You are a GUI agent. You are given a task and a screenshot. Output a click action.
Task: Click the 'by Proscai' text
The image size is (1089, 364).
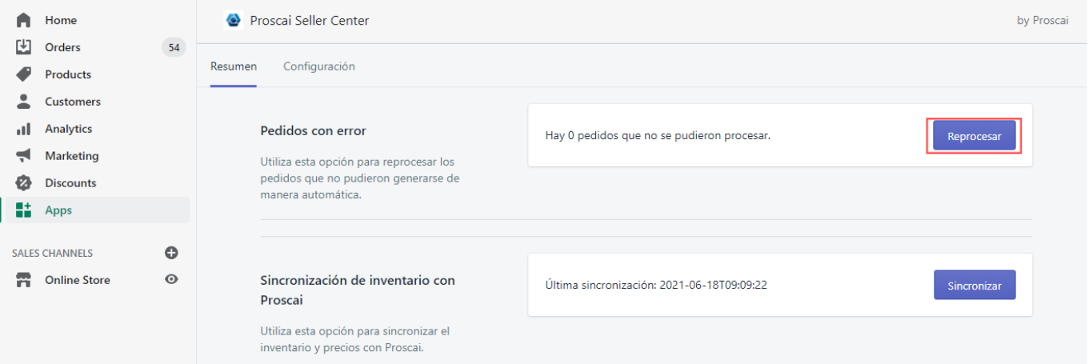click(1043, 21)
